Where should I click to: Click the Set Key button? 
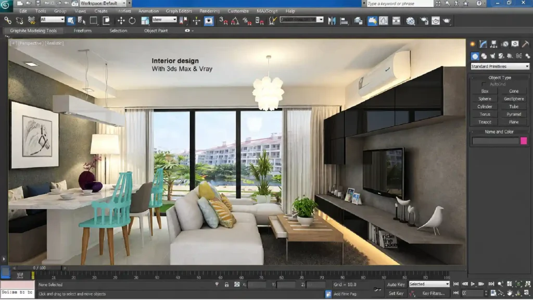[396, 293]
